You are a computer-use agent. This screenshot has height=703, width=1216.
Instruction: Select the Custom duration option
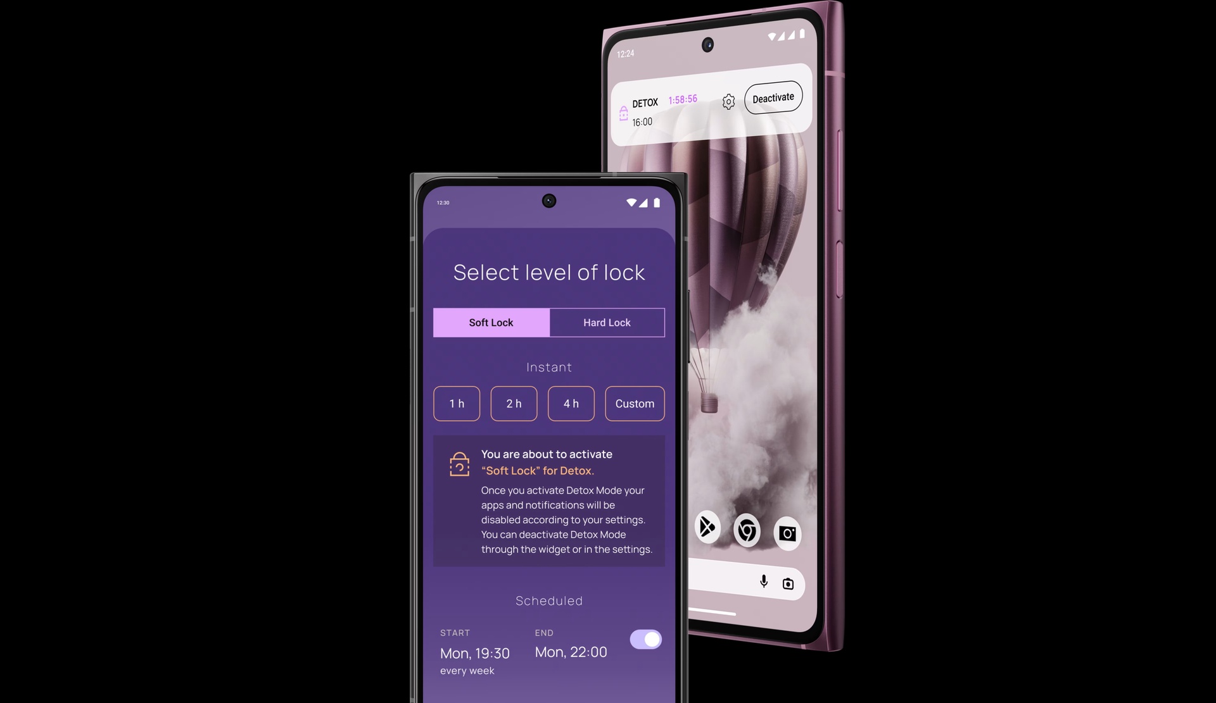point(633,404)
